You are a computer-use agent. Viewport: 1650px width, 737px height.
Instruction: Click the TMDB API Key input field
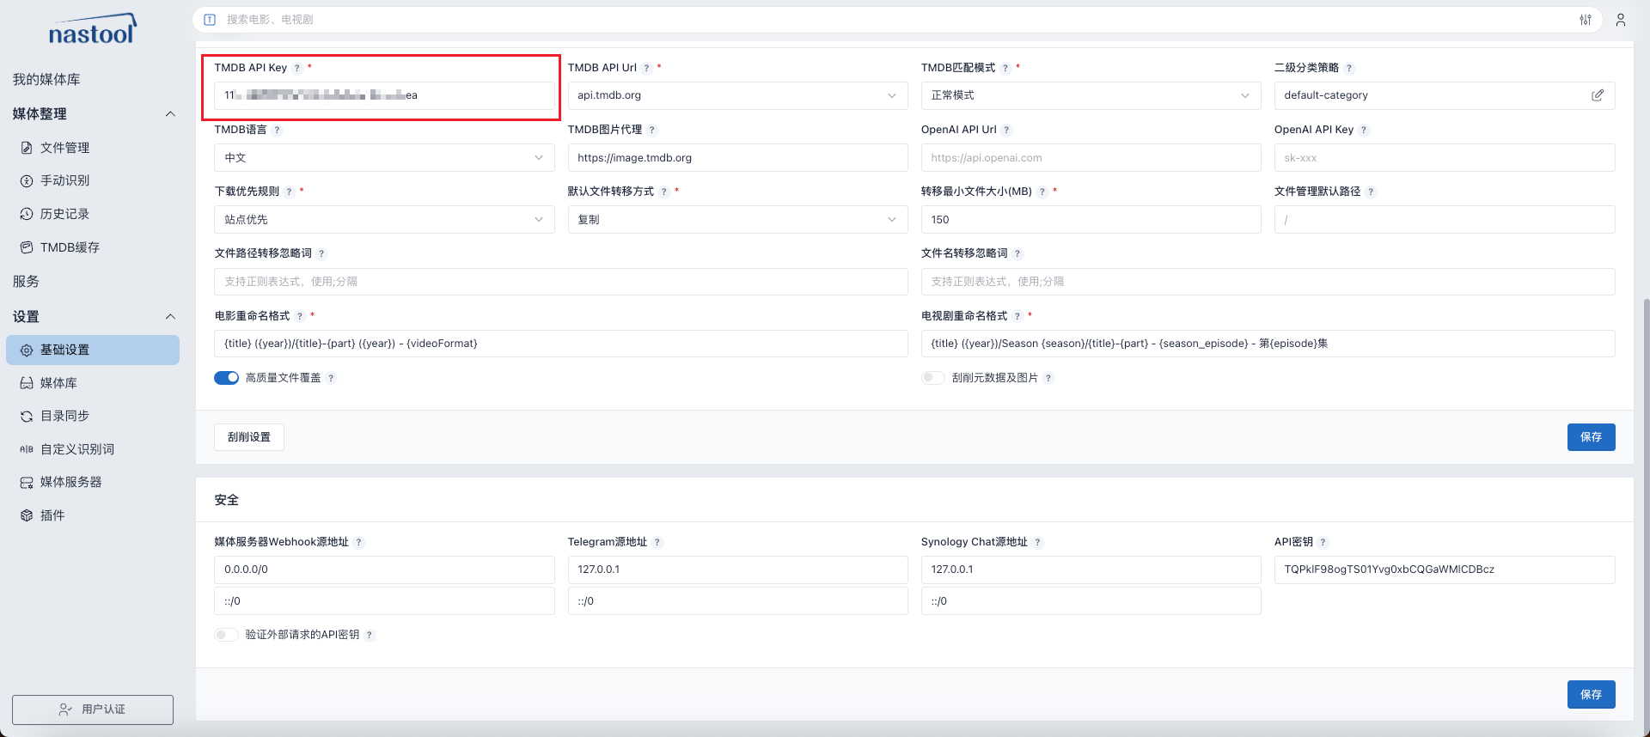pos(384,95)
